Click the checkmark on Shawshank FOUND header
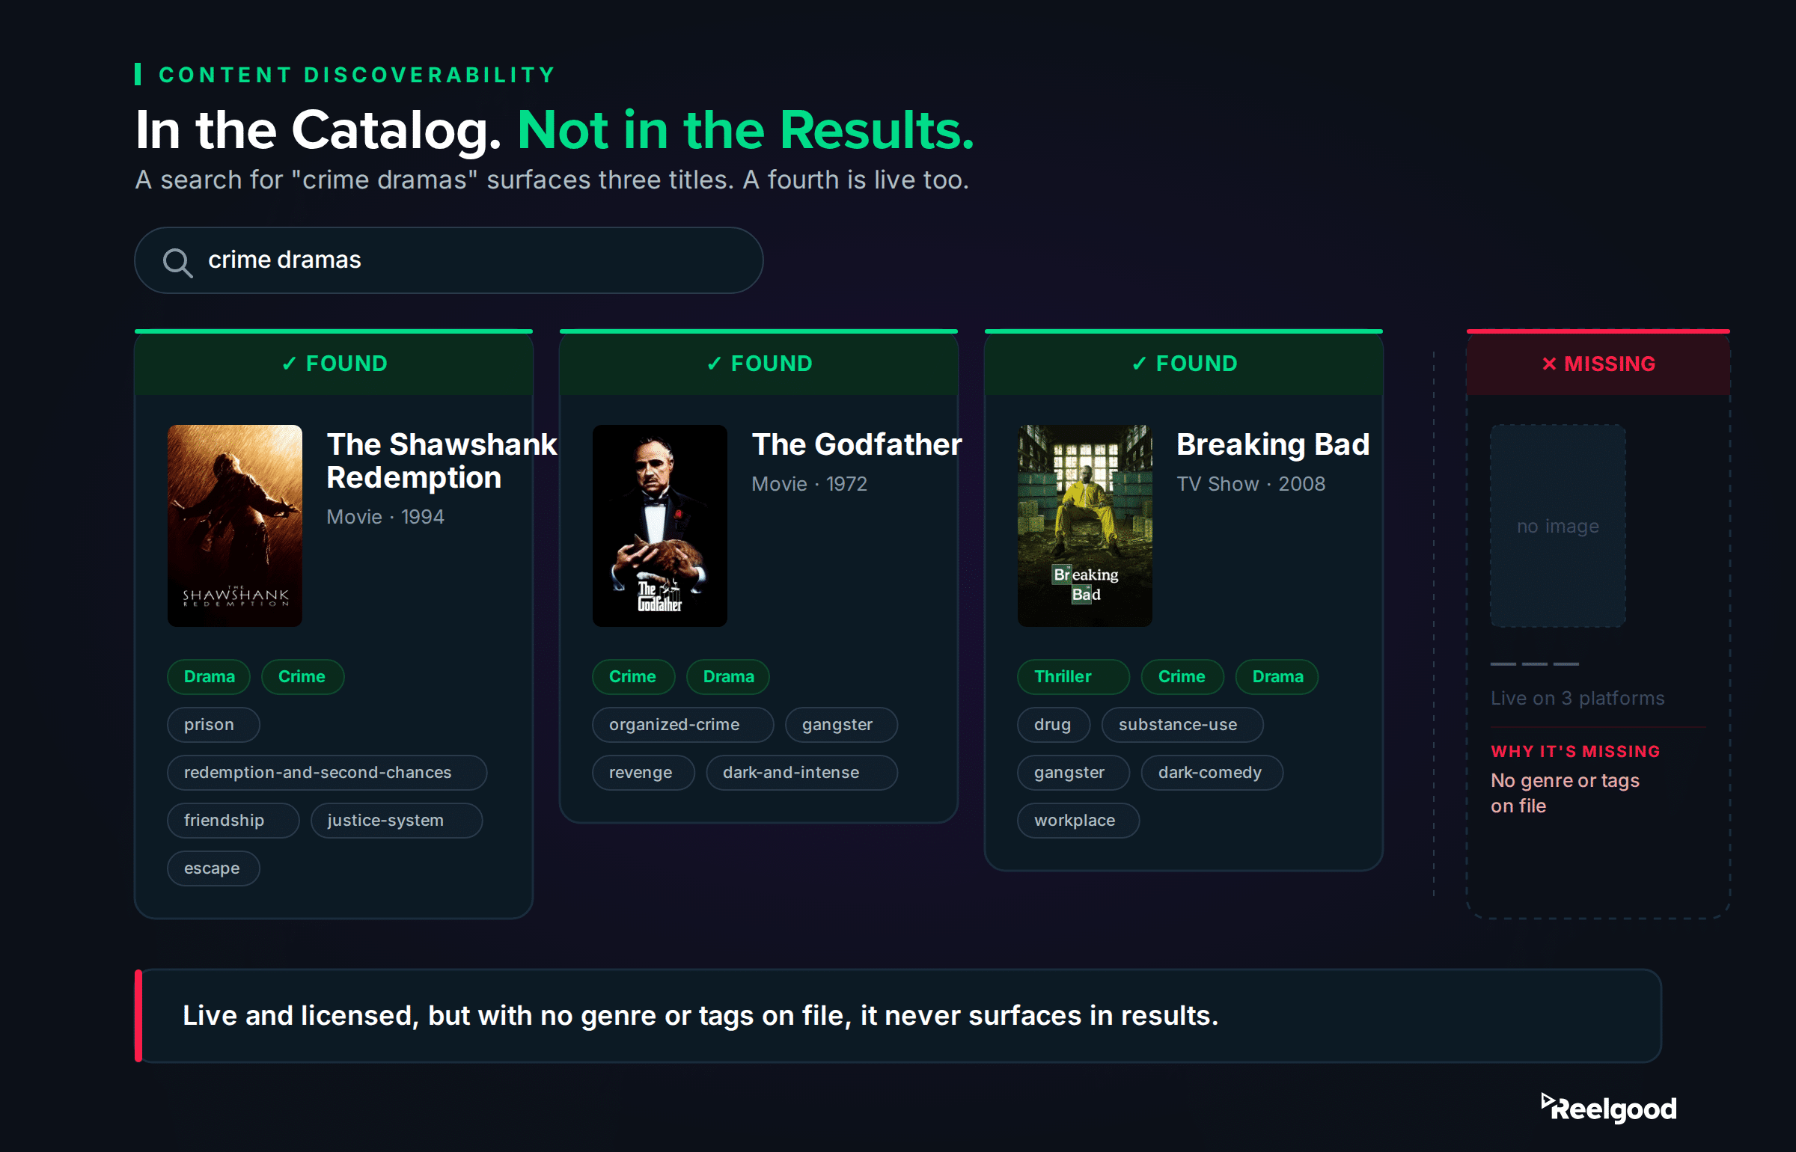The width and height of the screenshot is (1796, 1152). pos(289,364)
